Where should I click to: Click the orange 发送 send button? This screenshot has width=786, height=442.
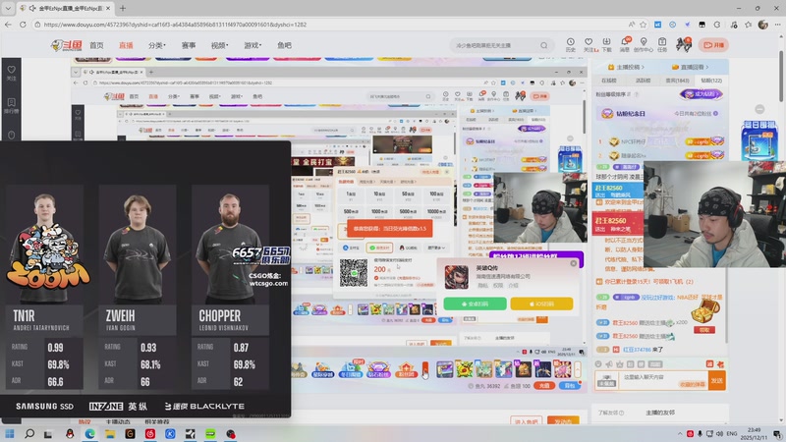click(x=717, y=381)
